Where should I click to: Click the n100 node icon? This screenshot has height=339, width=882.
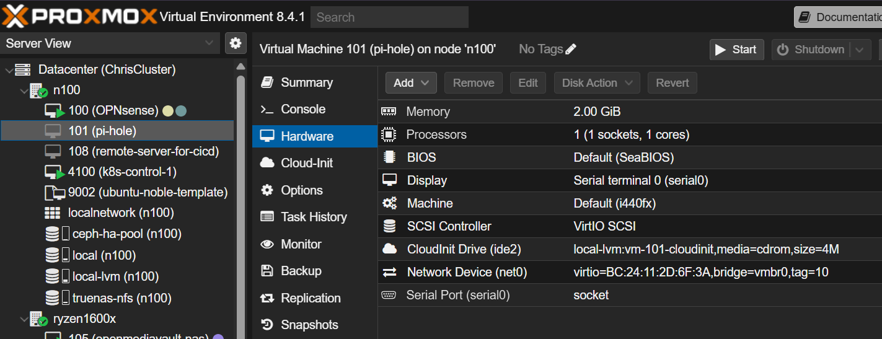pos(38,90)
